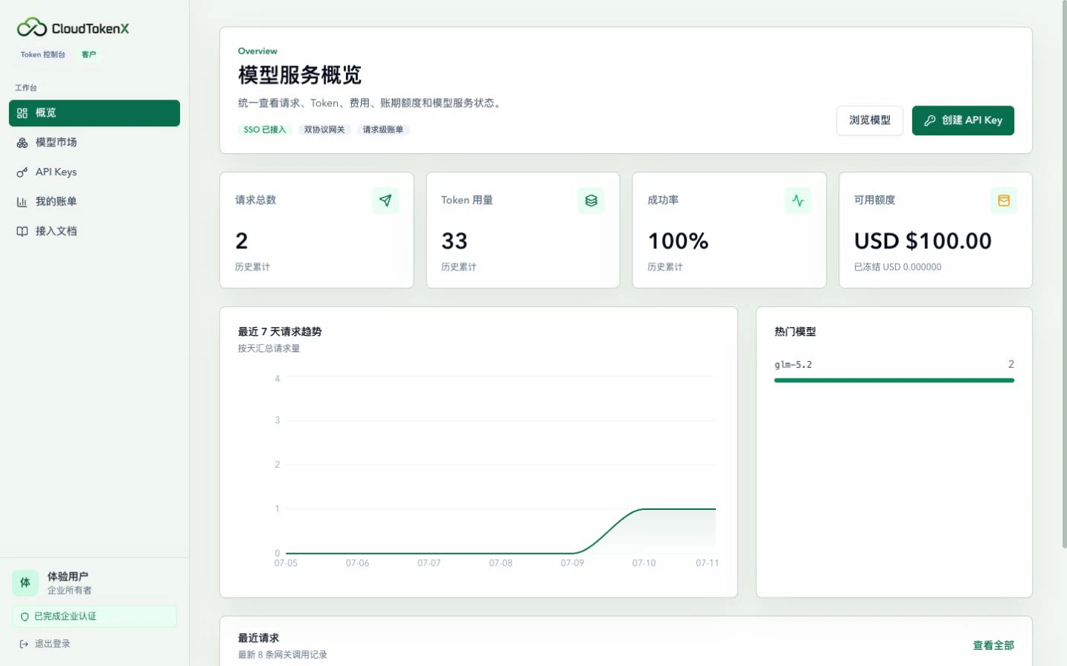
Task: Click the USD $100.00 balance value
Action: pos(923,241)
